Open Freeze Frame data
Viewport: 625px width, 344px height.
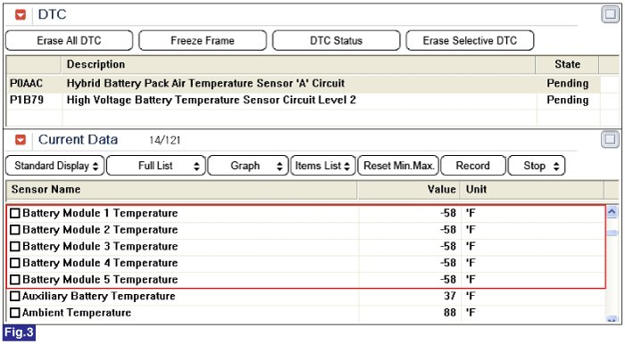coord(203,41)
